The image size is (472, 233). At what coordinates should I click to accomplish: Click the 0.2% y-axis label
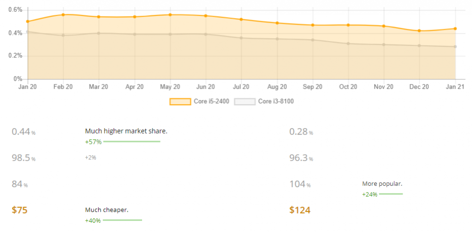pos(16,56)
